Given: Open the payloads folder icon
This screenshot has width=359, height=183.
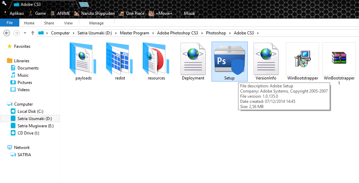Looking at the screenshot, I should click(x=83, y=58).
